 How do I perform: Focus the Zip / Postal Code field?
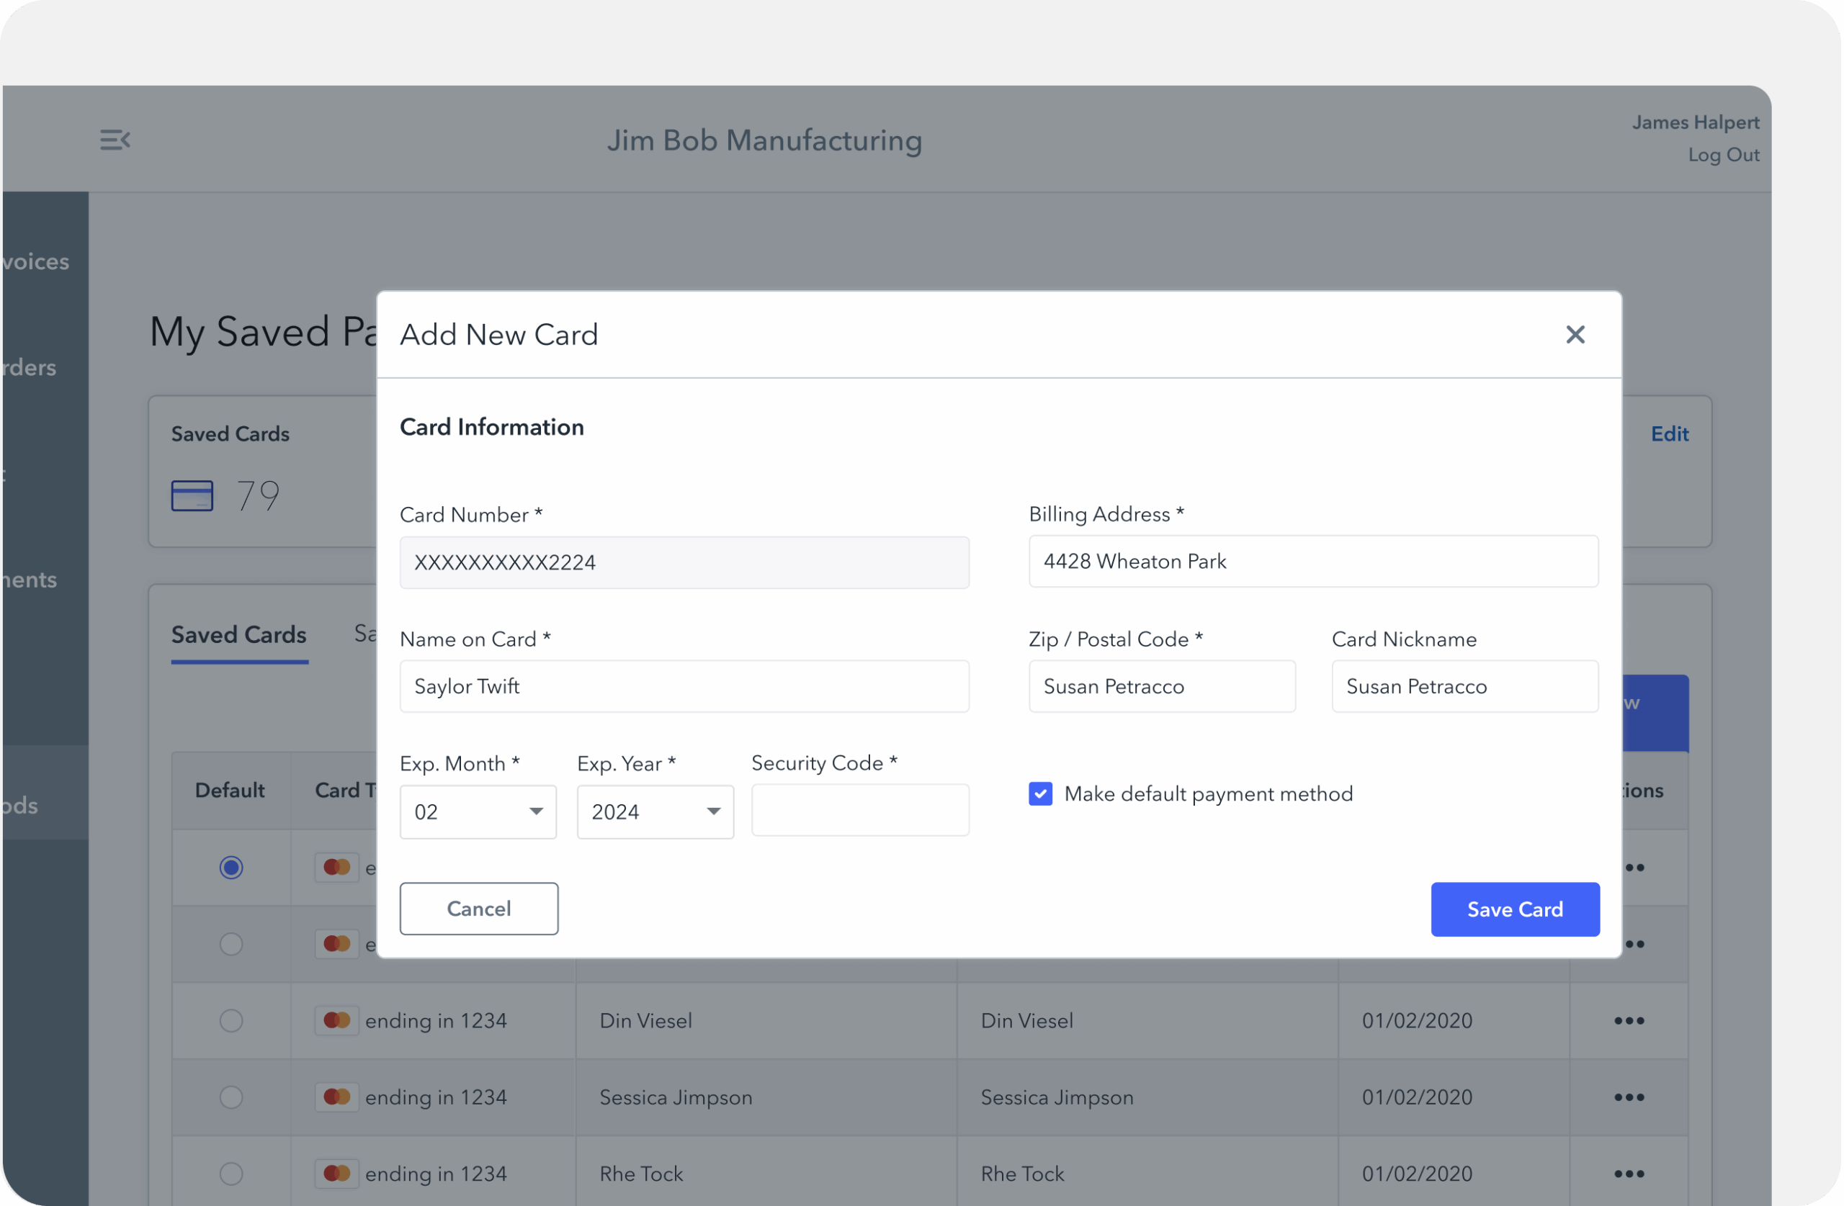(1163, 687)
